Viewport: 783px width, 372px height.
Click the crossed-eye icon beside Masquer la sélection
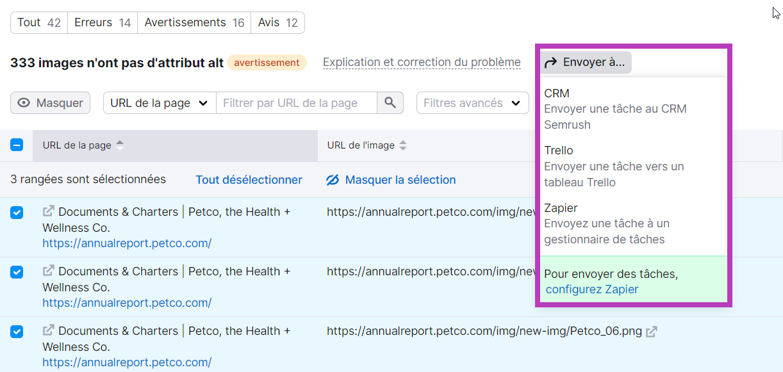(x=332, y=180)
